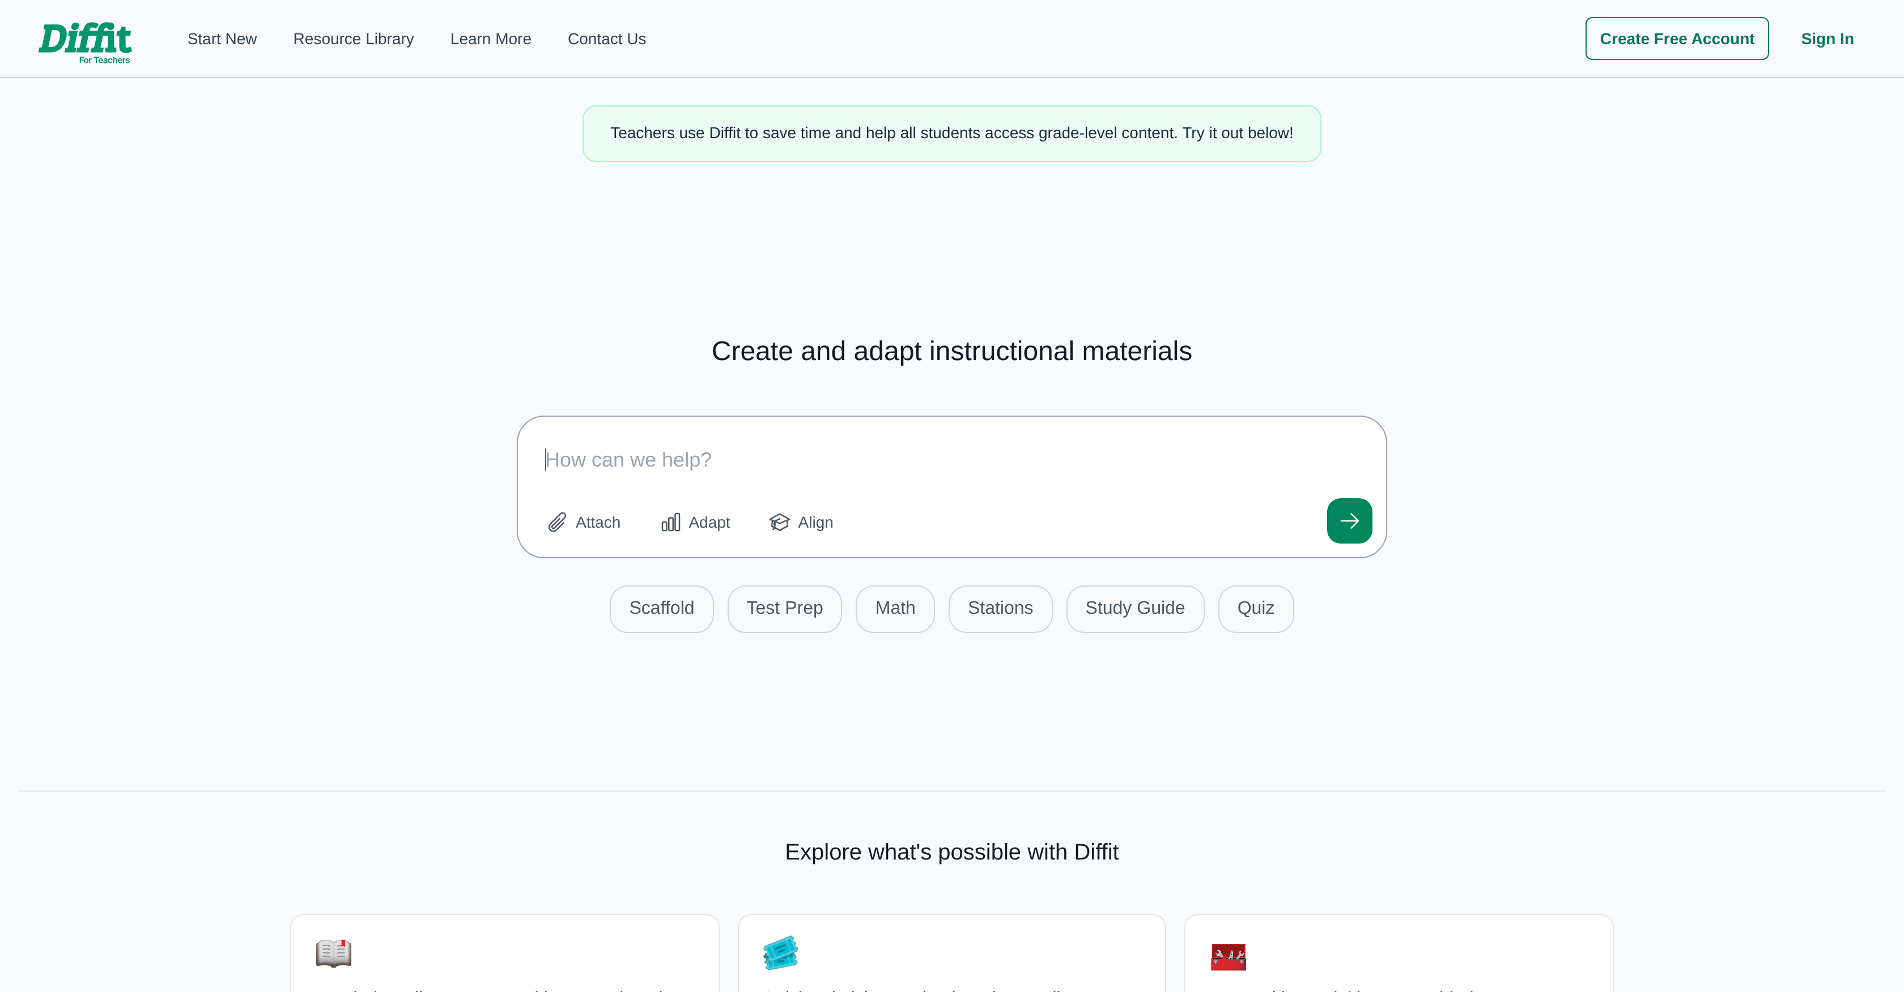Click 'Explore what's possible with Diffit' heading
Viewport: 1904px width, 992px height.
pyautogui.click(x=951, y=852)
